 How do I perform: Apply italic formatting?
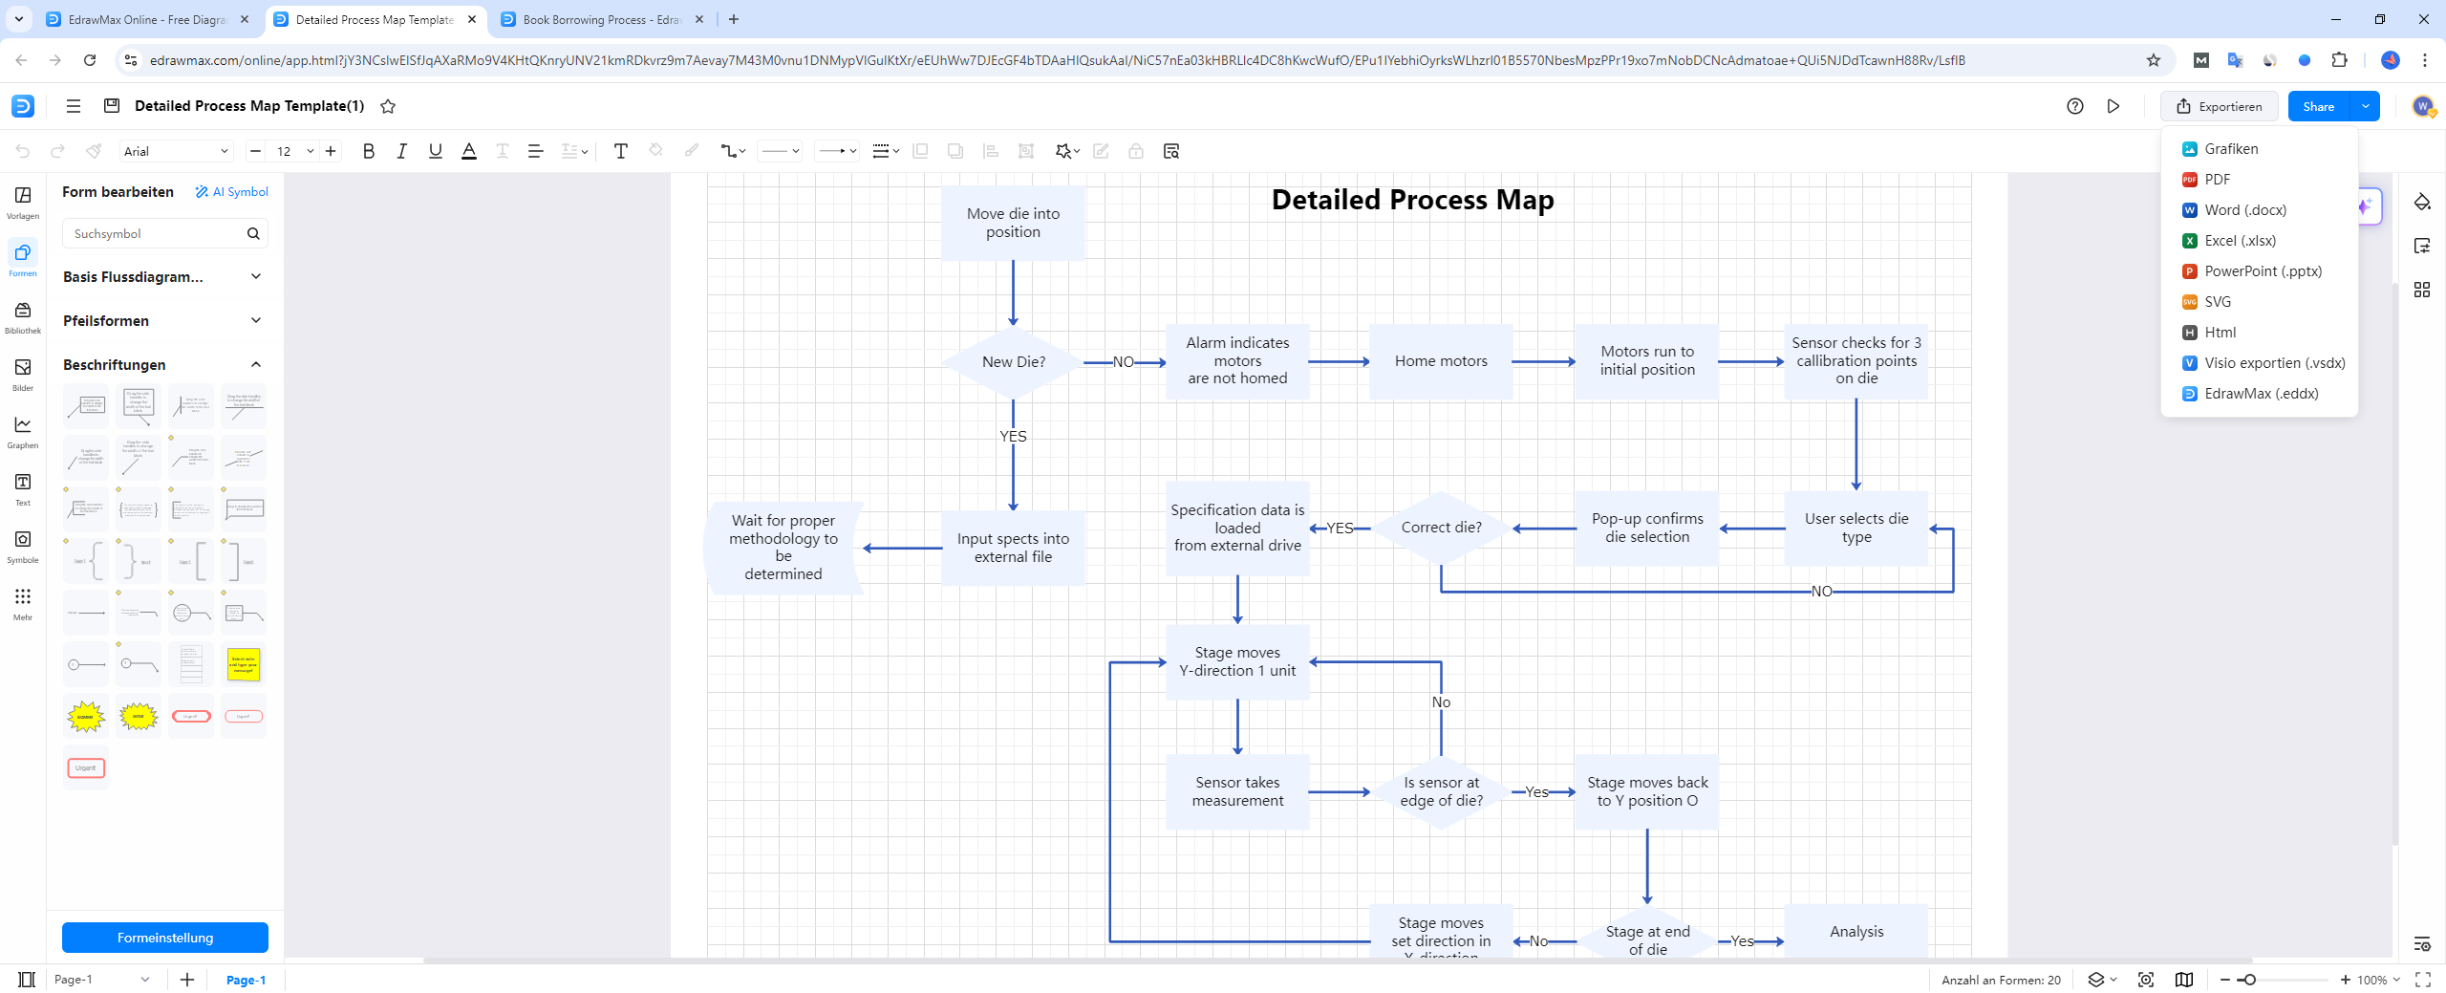401,151
